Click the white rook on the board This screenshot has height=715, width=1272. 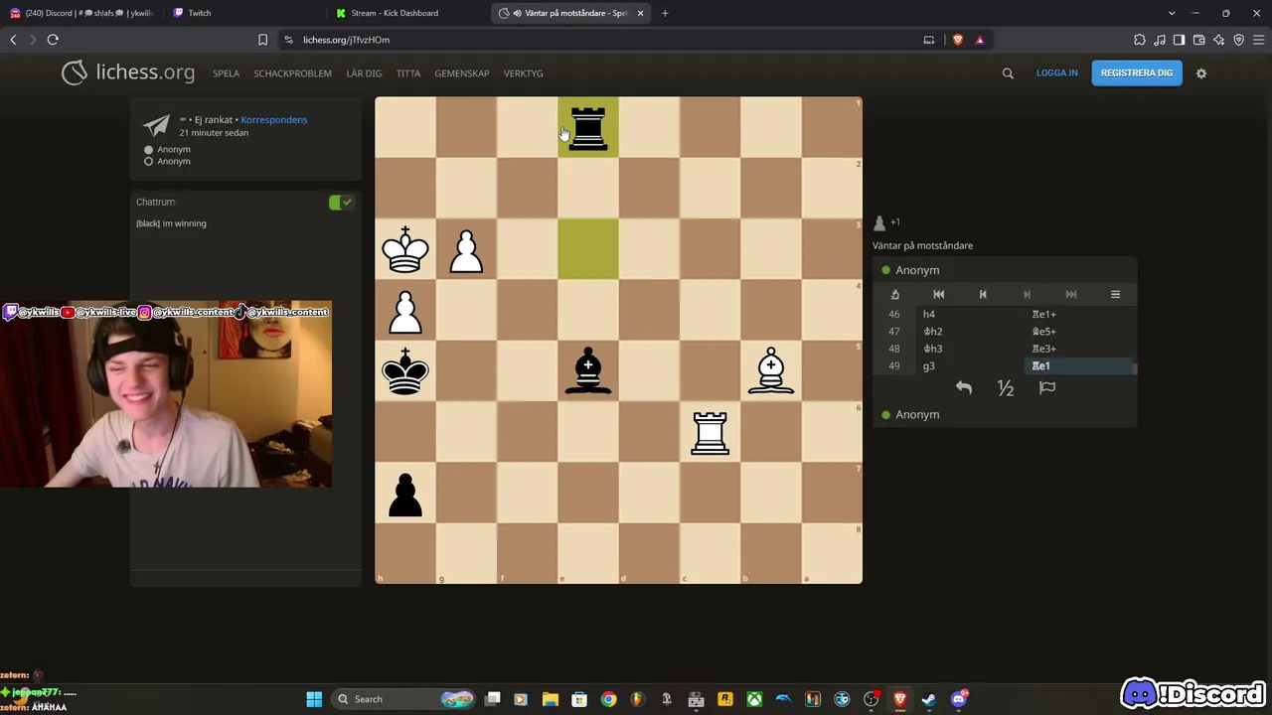(x=710, y=433)
